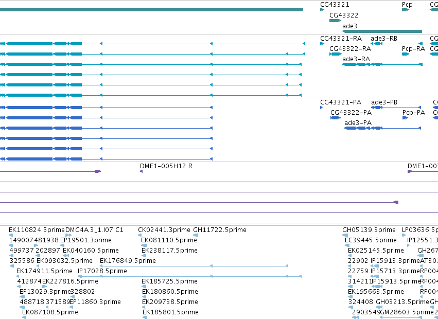Click the IP15713.3prime label
Screen dimensions: 438x320
coord(395,271)
